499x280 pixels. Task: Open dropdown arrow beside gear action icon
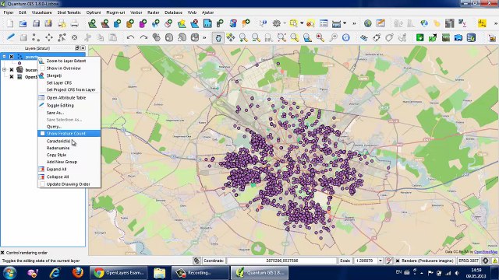285,23
